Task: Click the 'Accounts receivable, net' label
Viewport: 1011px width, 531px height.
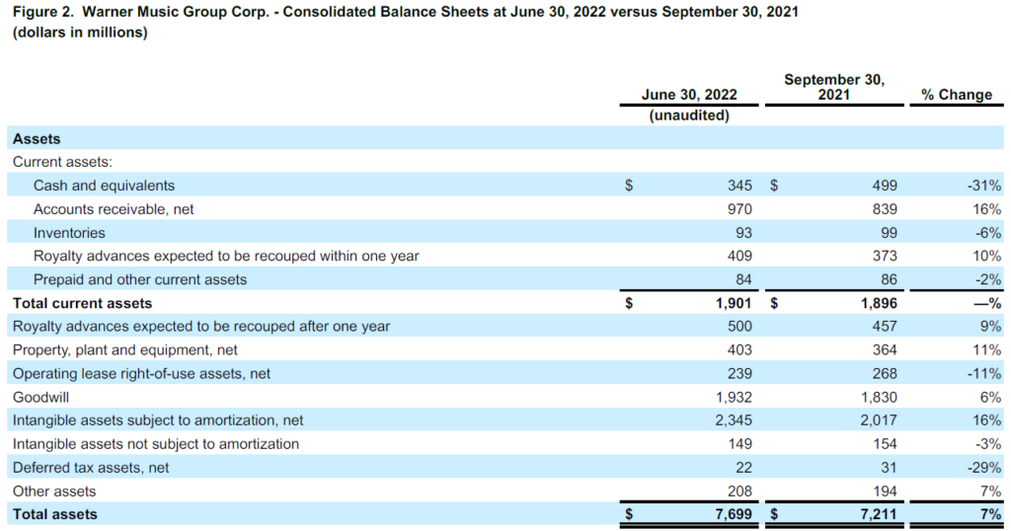Action: (114, 209)
